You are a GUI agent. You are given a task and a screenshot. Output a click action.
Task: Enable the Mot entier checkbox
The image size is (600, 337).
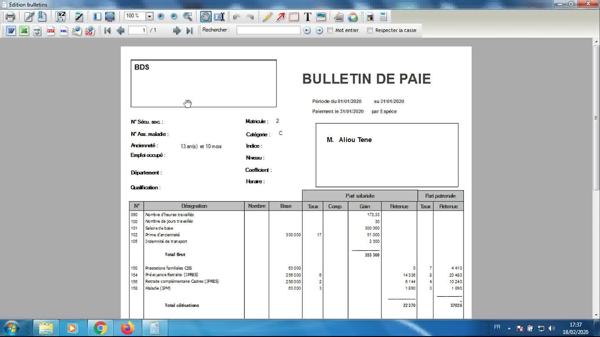[330, 30]
